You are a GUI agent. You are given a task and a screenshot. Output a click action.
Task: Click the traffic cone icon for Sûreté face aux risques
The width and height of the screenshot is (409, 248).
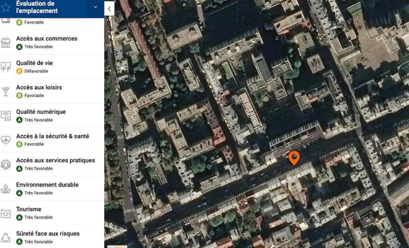(x=6, y=238)
